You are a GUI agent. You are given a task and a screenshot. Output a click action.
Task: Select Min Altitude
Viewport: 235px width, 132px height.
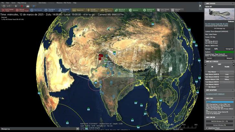pos(212,87)
